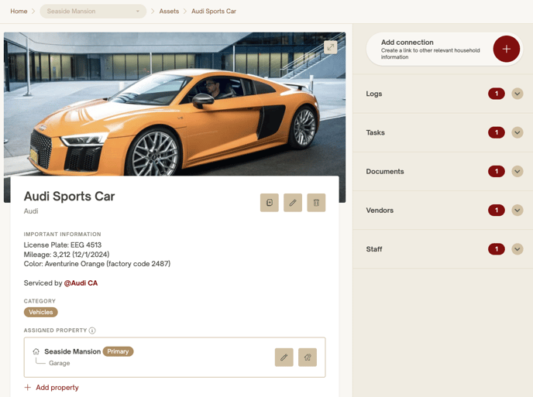
Task: Expand the Logs section
Action: point(518,94)
